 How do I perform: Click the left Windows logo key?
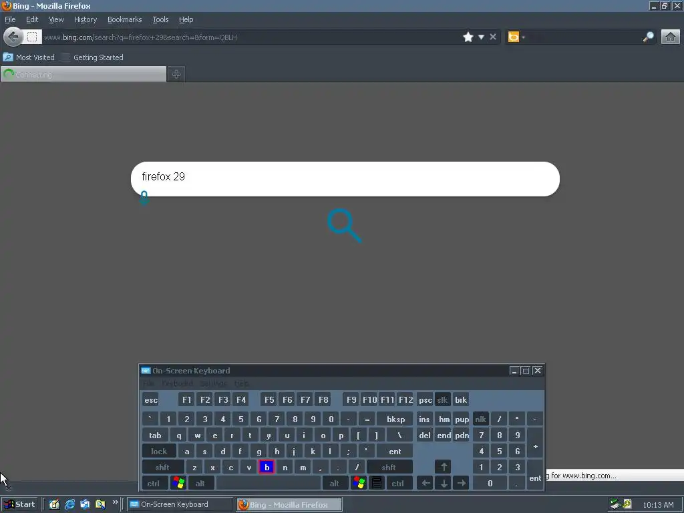click(x=178, y=484)
